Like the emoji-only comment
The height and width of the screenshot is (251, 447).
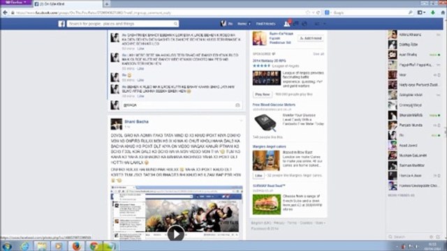140,80
